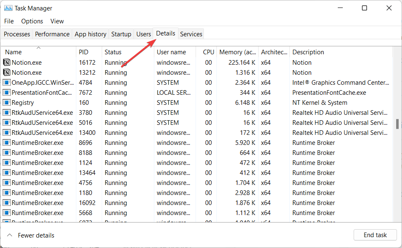The height and width of the screenshot is (248, 402).
Task: Select the OneApp.IGCC.WinSer... process name
Action: coord(43,82)
